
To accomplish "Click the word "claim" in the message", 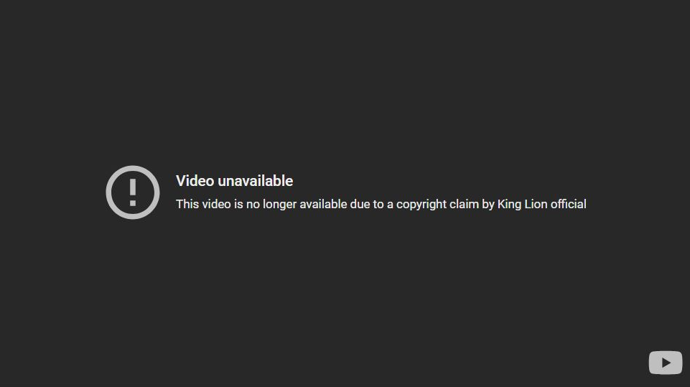I will coord(465,205).
